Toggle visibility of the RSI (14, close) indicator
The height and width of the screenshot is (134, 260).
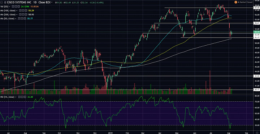pos(19,97)
